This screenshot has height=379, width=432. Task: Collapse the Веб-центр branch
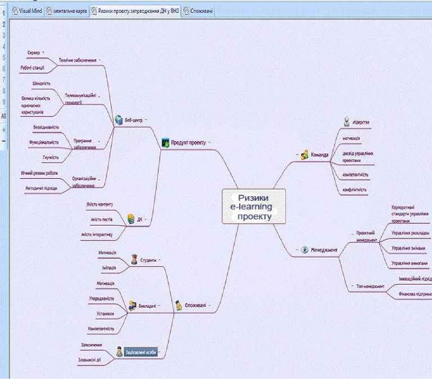tap(146, 120)
